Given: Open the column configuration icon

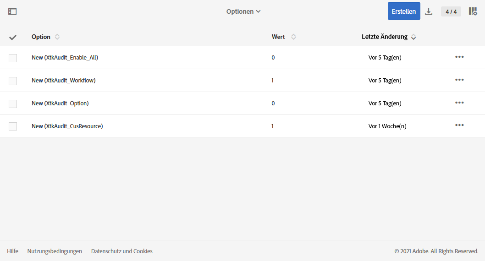Looking at the screenshot, I should click(473, 11).
